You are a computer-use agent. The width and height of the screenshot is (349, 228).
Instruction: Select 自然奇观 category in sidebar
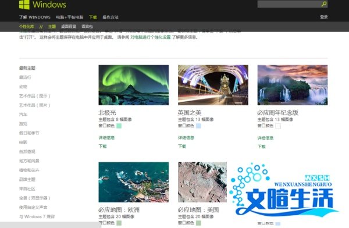[27, 152]
